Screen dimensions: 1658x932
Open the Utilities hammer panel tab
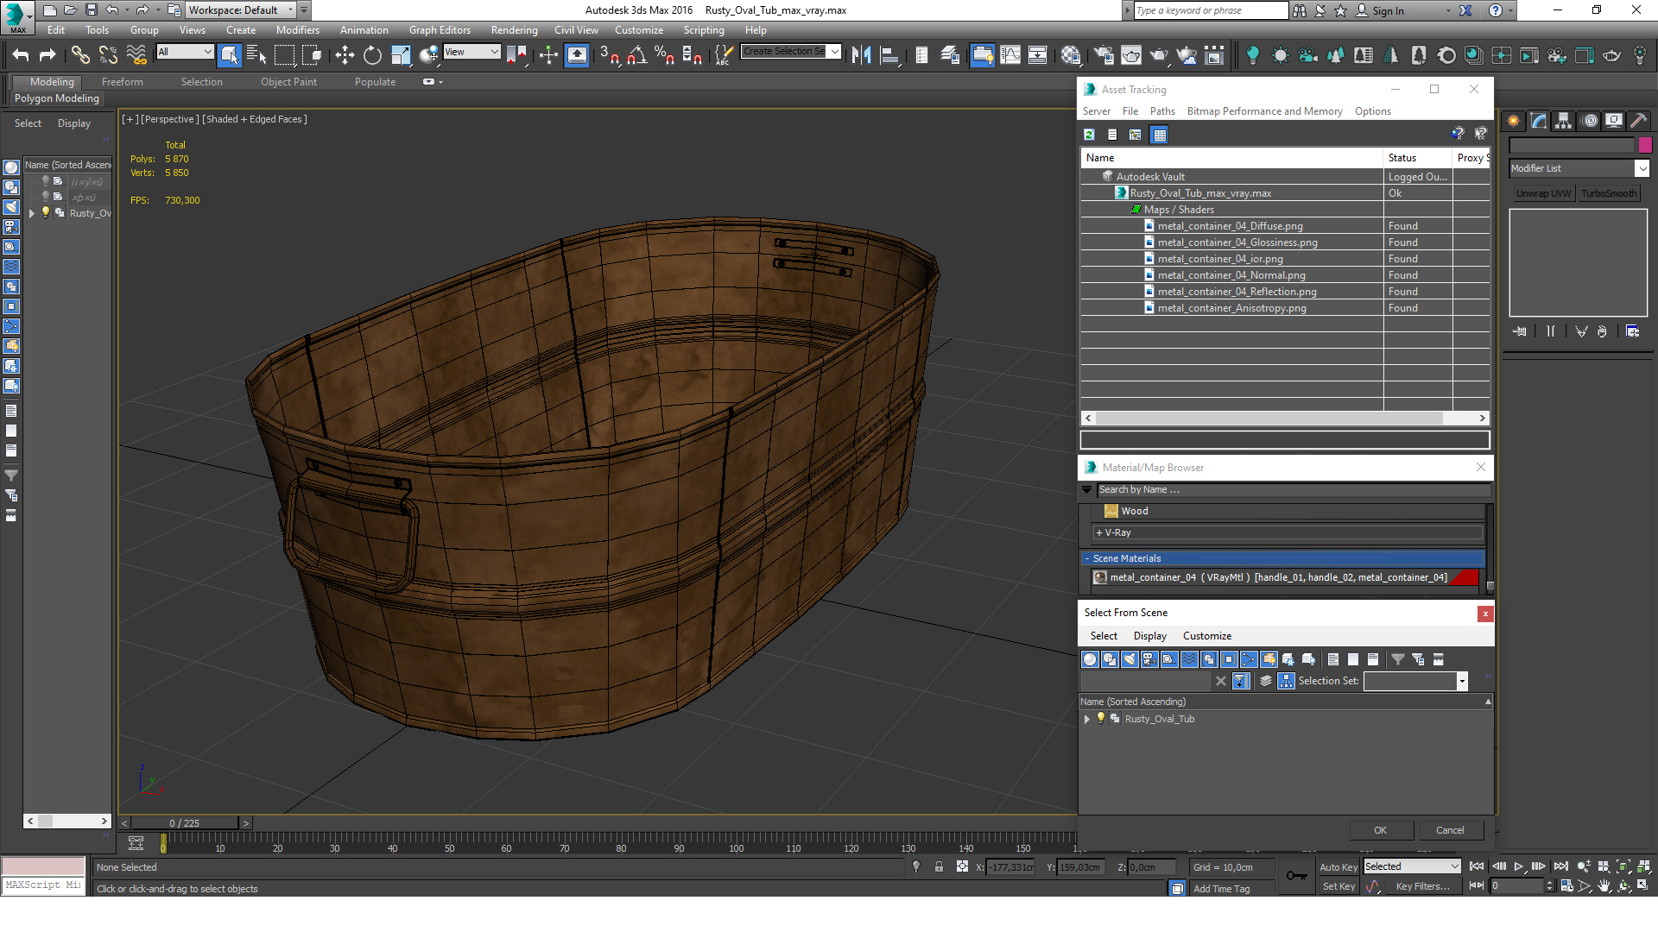(x=1638, y=121)
